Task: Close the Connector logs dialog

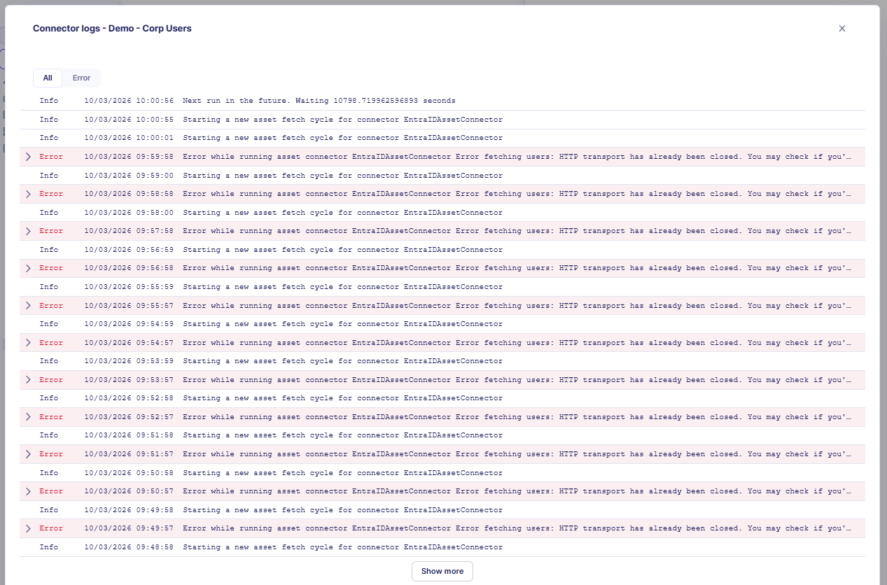Action: point(842,29)
